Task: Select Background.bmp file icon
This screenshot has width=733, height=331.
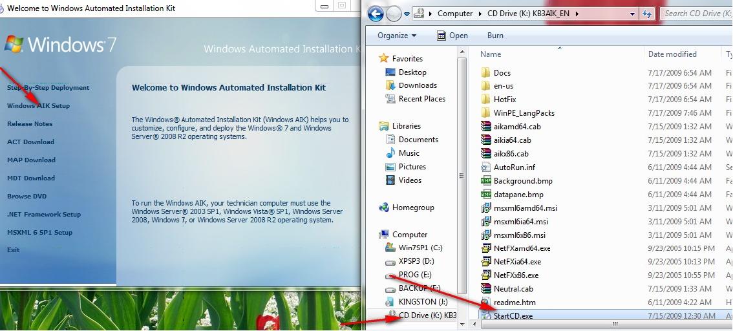Action: [x=486, y=181]
